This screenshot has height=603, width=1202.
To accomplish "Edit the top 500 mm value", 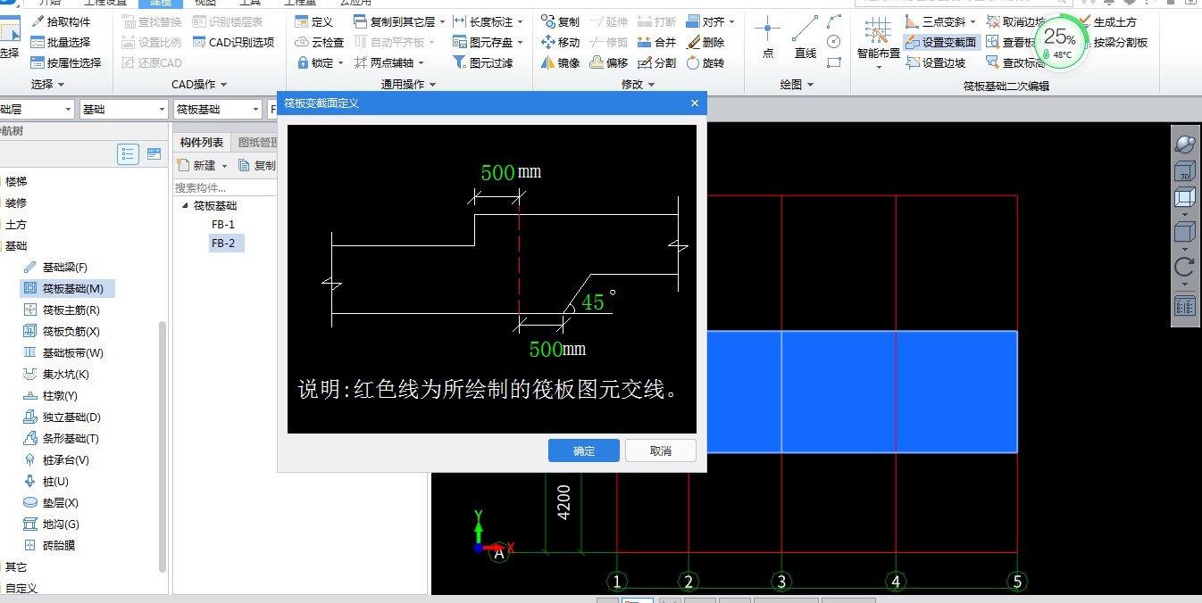I will coord(497,173).
